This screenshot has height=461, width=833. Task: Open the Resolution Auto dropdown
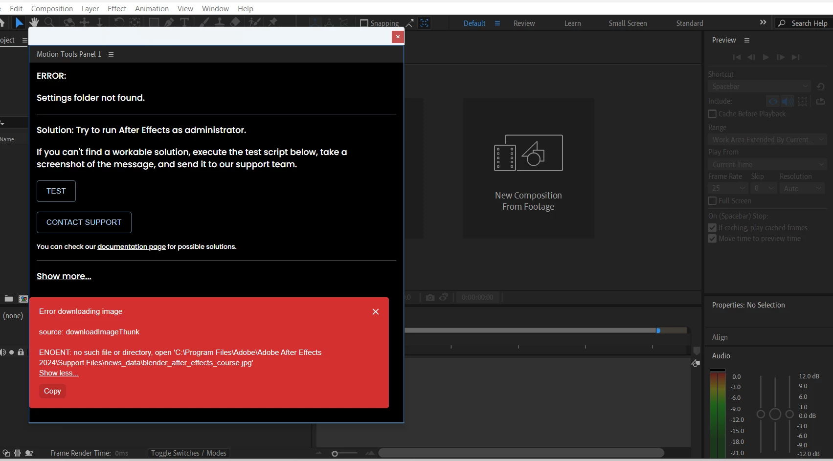coord(802,188)
